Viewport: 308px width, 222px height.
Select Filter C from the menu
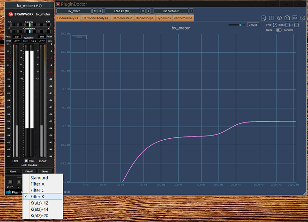(43, 190)
